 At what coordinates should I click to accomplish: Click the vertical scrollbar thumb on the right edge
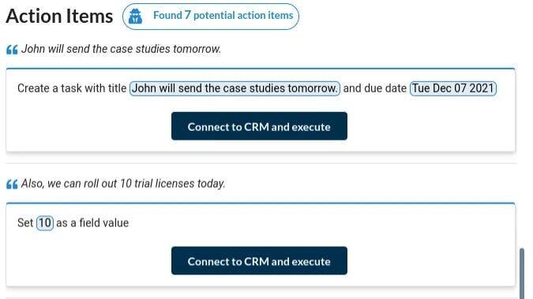coord(522,274)
